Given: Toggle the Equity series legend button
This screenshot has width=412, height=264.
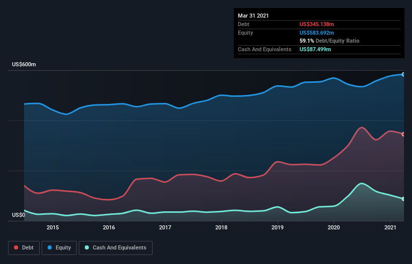Looking at the screenshot, I should [59, 248].
